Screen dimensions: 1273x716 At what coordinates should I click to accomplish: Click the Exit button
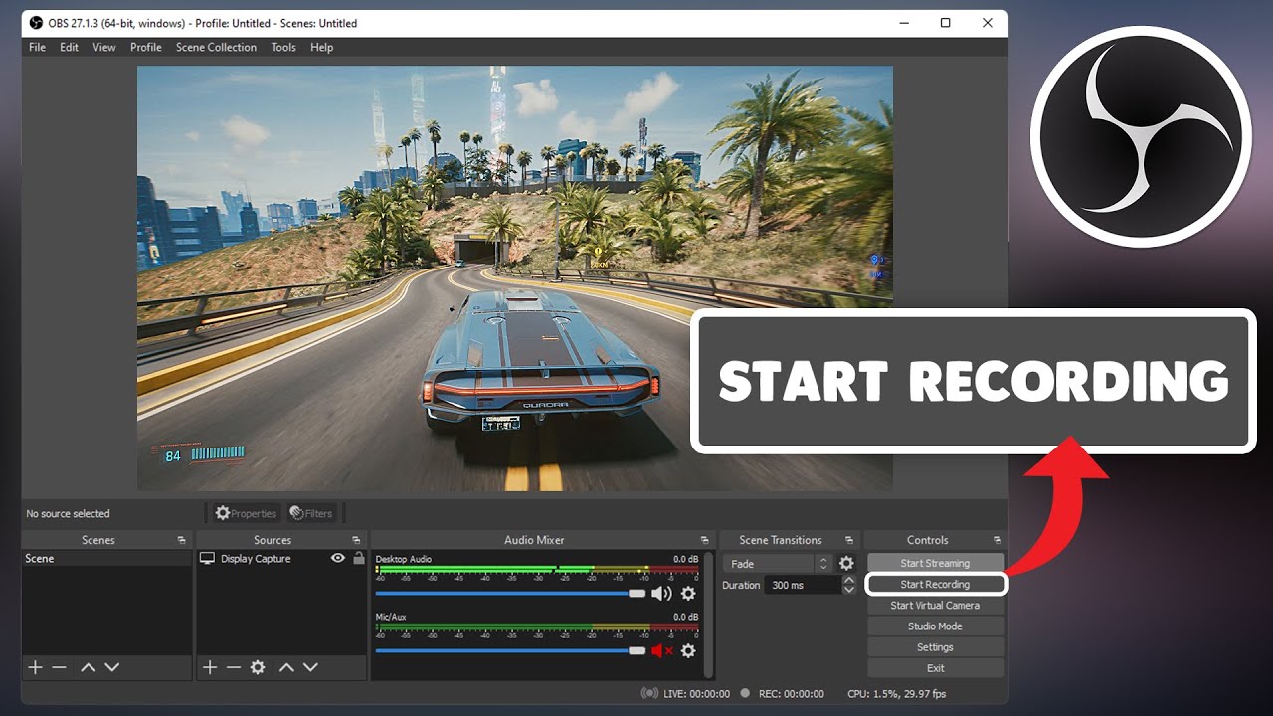935,668
